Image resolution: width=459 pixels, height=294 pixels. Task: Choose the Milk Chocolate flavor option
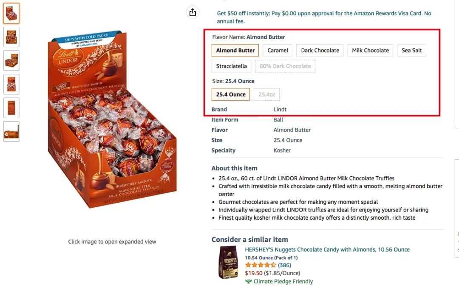(370, 50)
